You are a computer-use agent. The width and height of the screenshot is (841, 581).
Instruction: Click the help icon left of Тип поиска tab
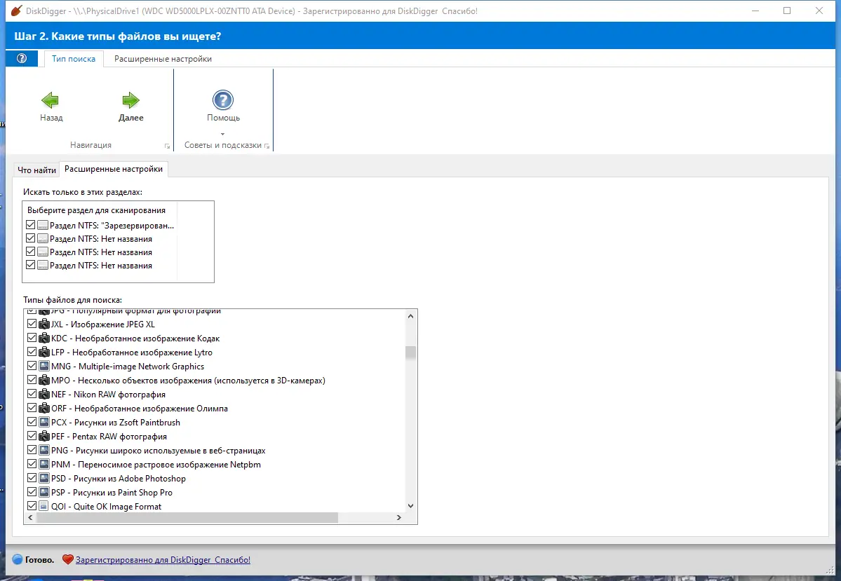click(22, 58)
